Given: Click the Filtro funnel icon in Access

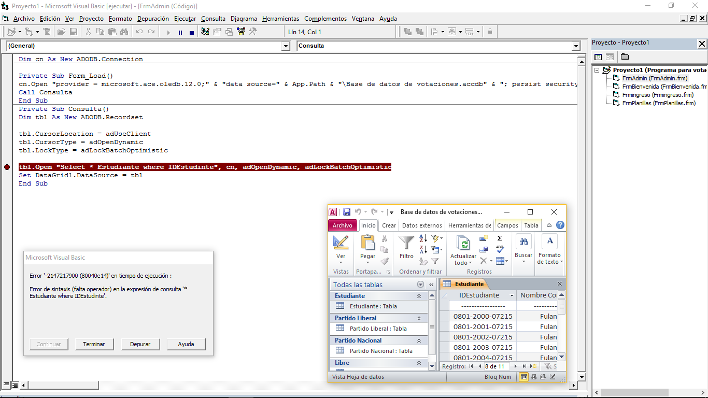Looking at the screenshot, I should pos(406,243).
